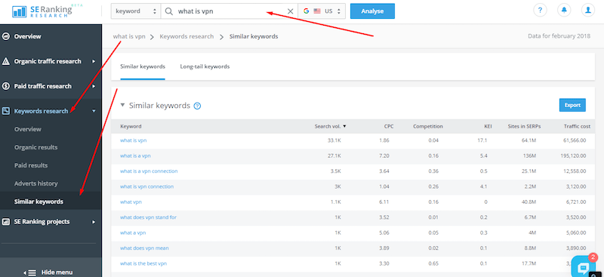This screenshot has width=604, height=277.
Task: Clear the search field with the X
Action: (291, 11)
